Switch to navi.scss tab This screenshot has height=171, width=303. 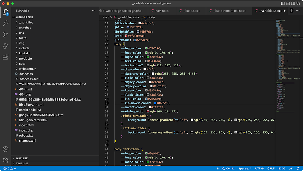click(x=162, y=11)
